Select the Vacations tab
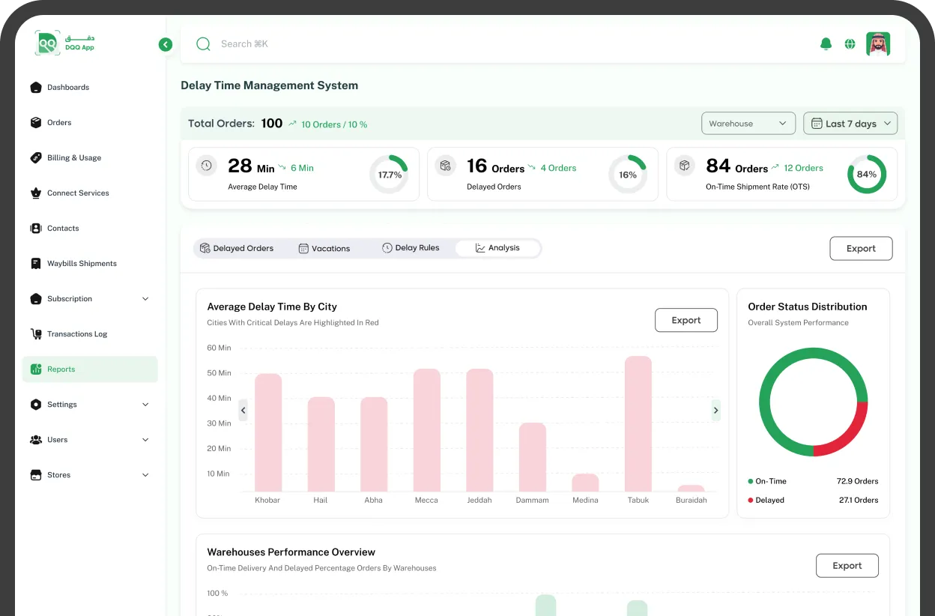The width and height of the screenshot is (935, 616). [x=324, y=248]
